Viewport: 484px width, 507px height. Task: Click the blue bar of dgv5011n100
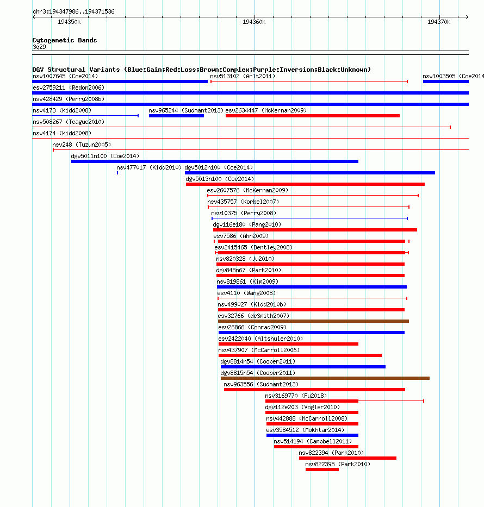pyautogui.click(x=214, y=161)
